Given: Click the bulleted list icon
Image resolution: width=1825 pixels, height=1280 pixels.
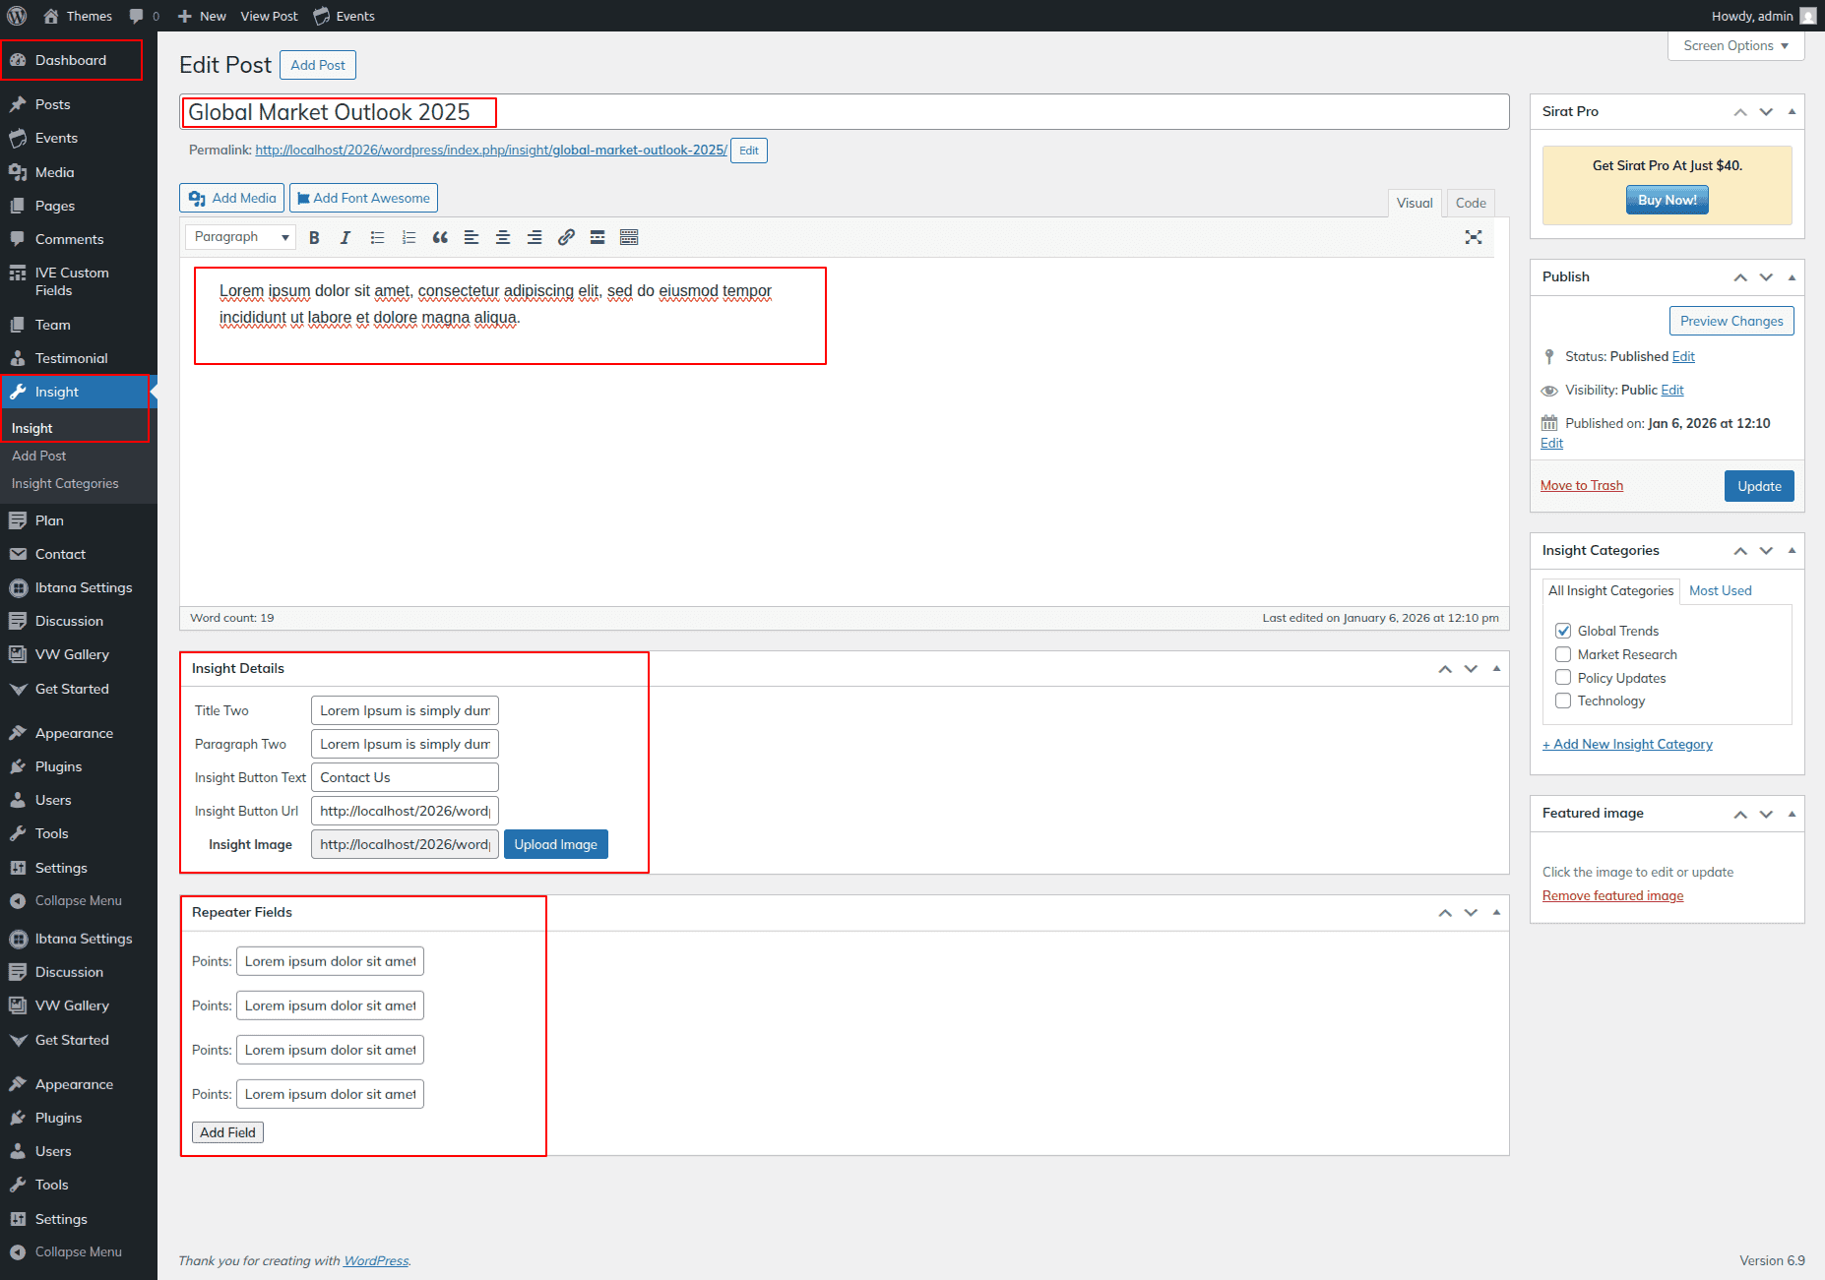Looking at the screenshot, I should [x=377, y=237].
